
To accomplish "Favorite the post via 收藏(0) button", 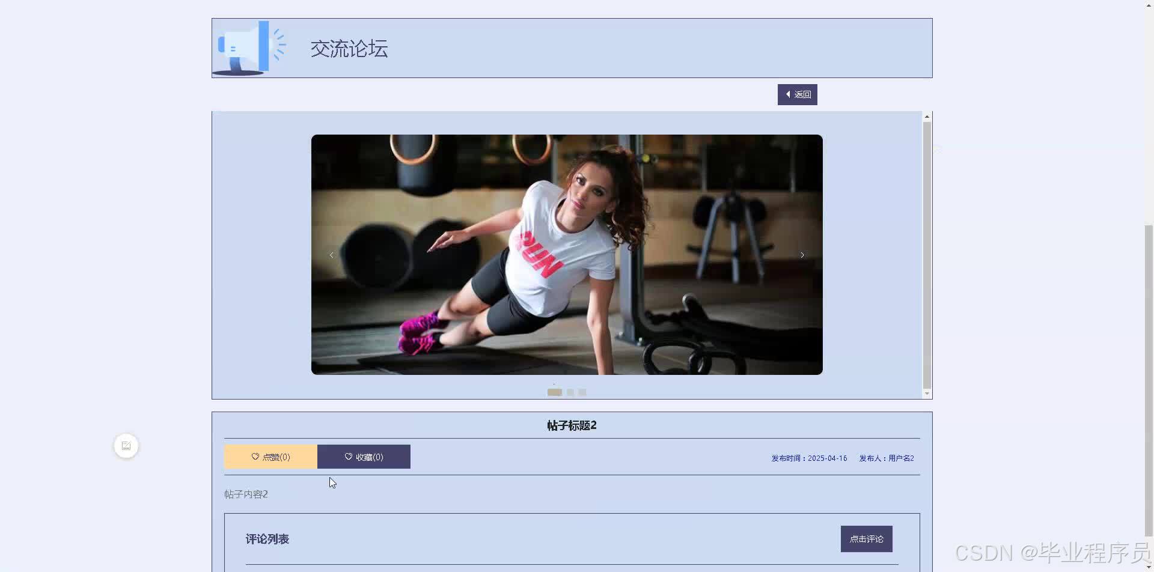I will pos(364,457).
